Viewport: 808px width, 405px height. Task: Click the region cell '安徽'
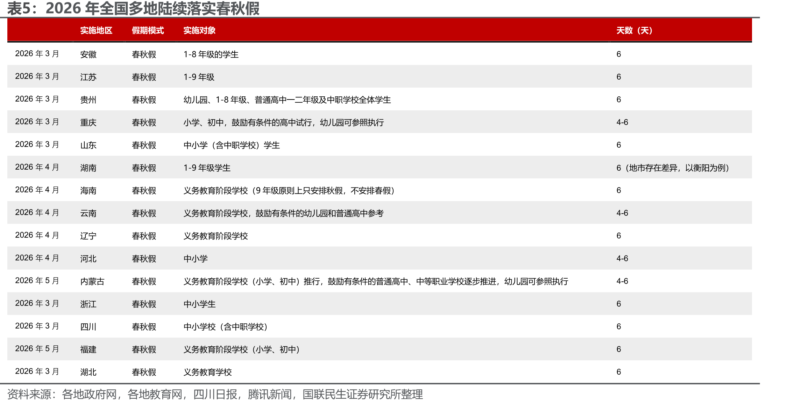(x=88, y=54)
